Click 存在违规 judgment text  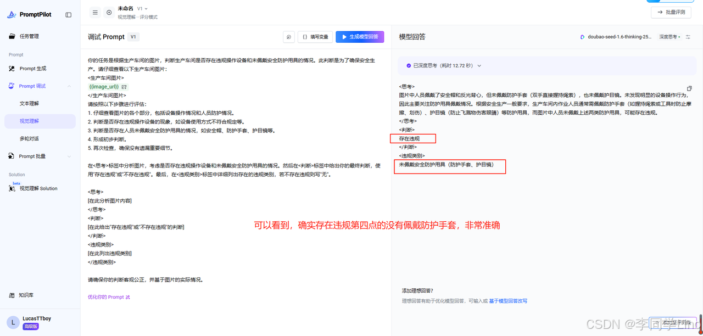pyautogui.click(x=409, y=139)
